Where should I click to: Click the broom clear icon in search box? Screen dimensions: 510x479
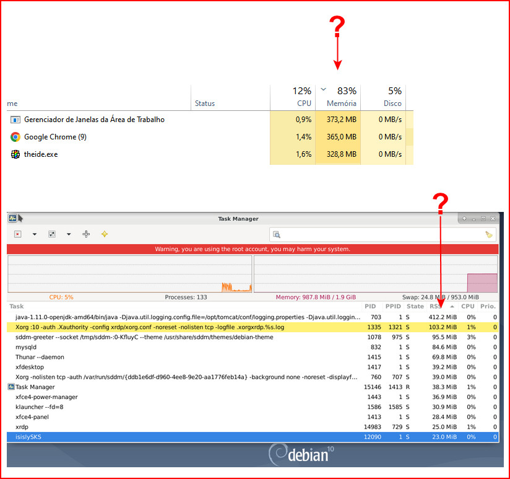(489, 234)
